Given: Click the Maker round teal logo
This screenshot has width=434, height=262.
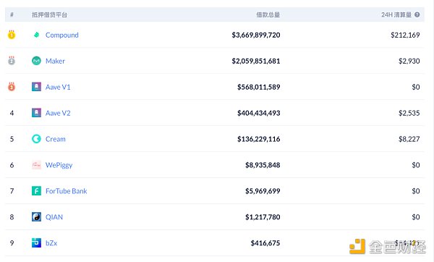Looking at the screenshot, I should (36, 61).
